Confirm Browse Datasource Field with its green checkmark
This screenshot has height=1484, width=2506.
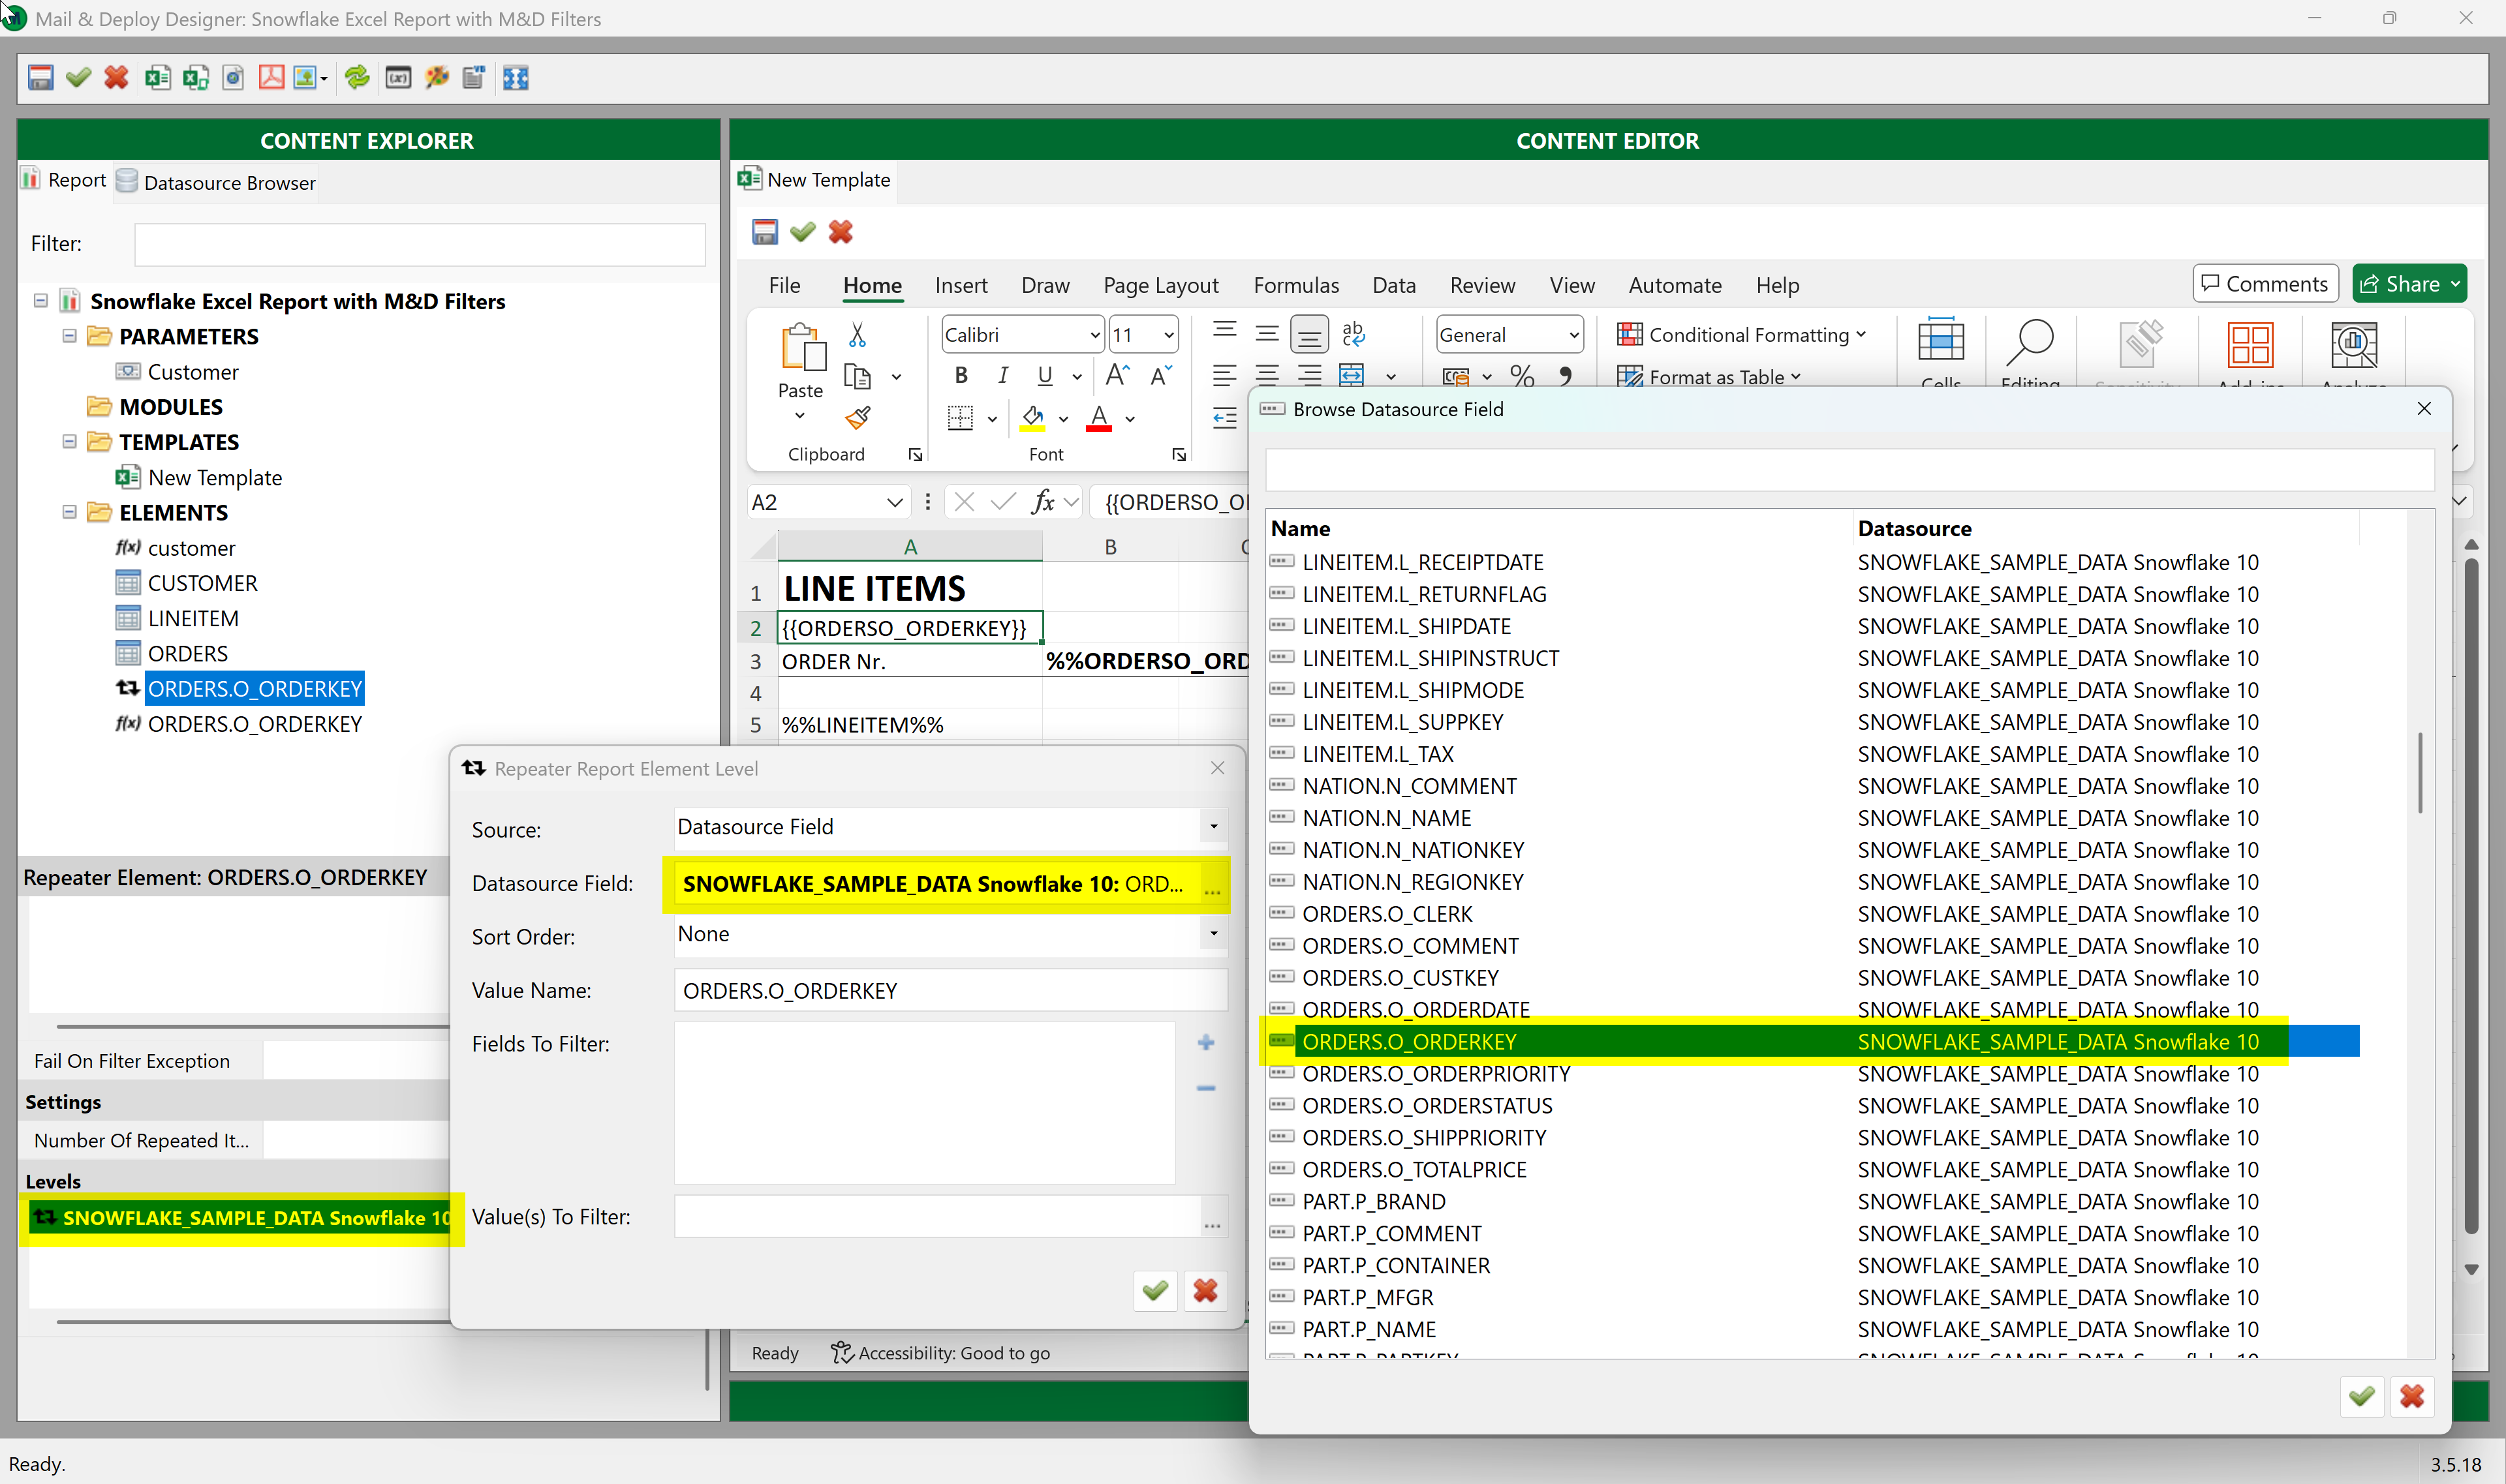click(2362, 1396)
